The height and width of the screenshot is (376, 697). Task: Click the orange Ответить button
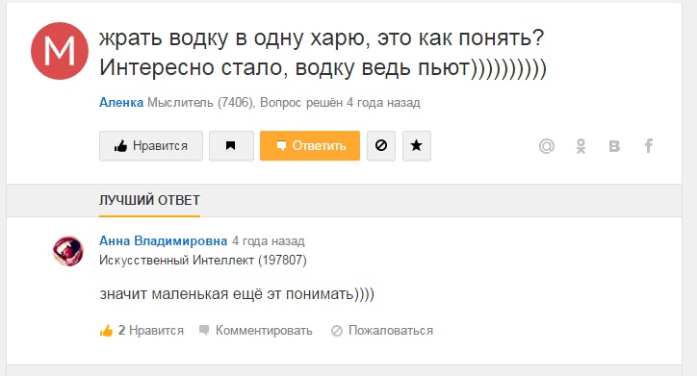tap(310, 145)
